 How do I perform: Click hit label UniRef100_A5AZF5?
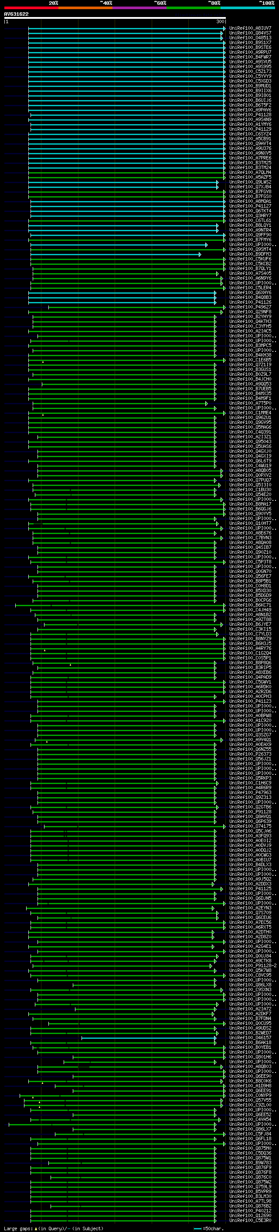[x=250, y=177]
